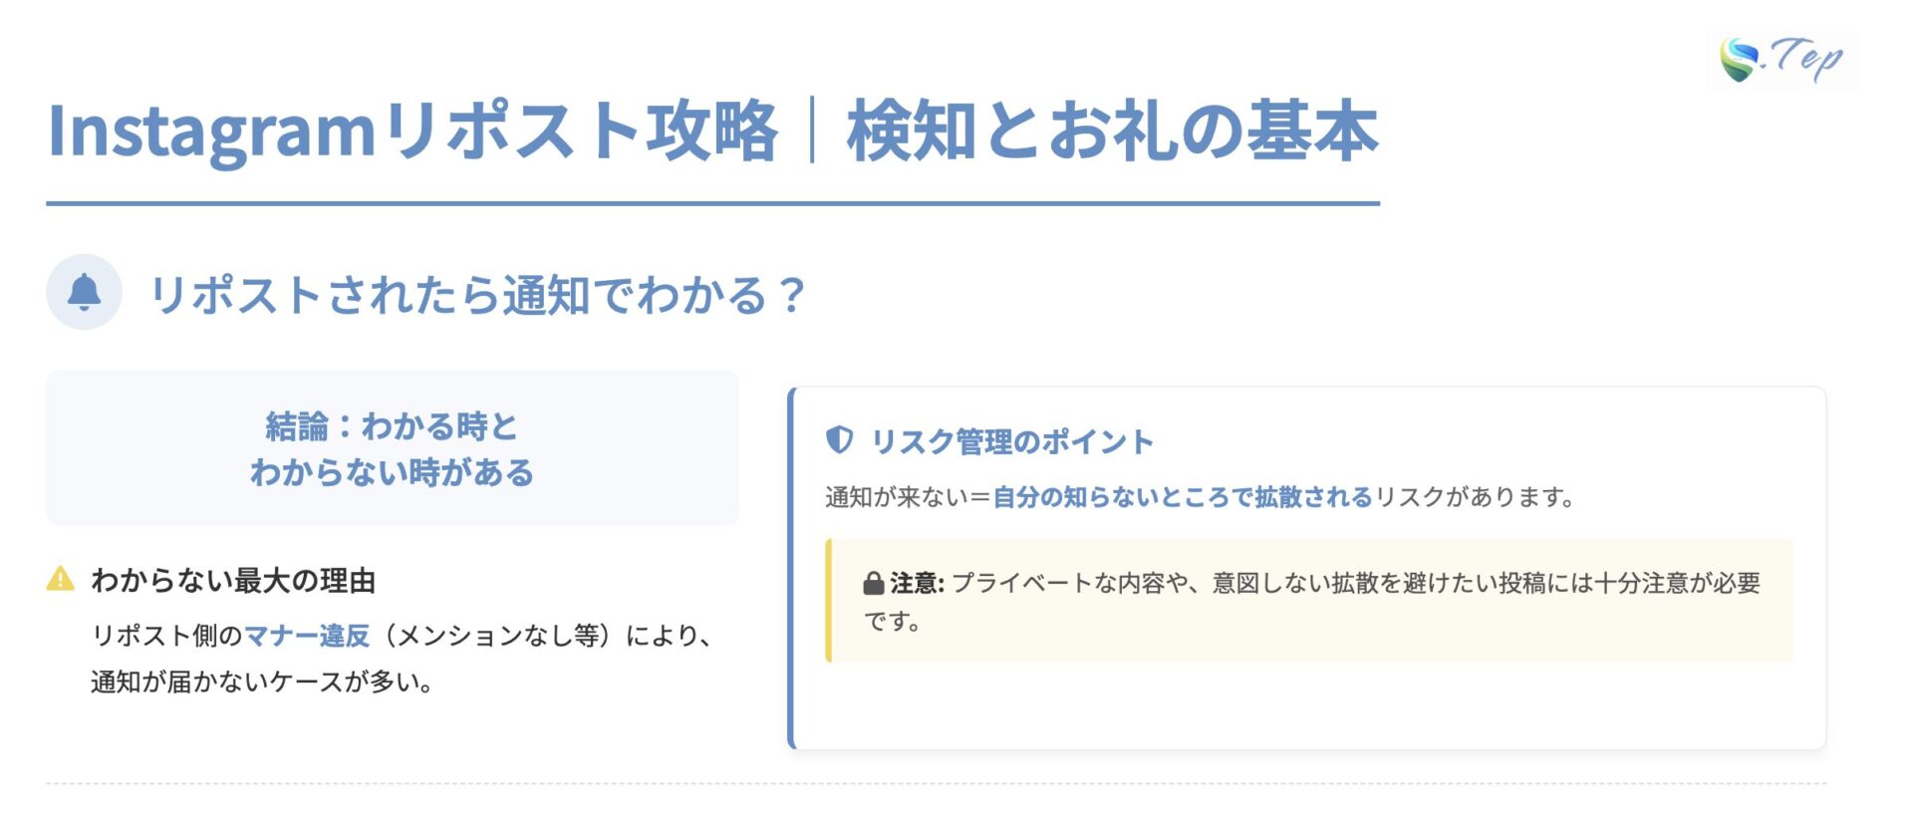Click the blue underline beneath the title
Screen dimensions: 1913x813
pyautogui.click(x=712, y=203)
